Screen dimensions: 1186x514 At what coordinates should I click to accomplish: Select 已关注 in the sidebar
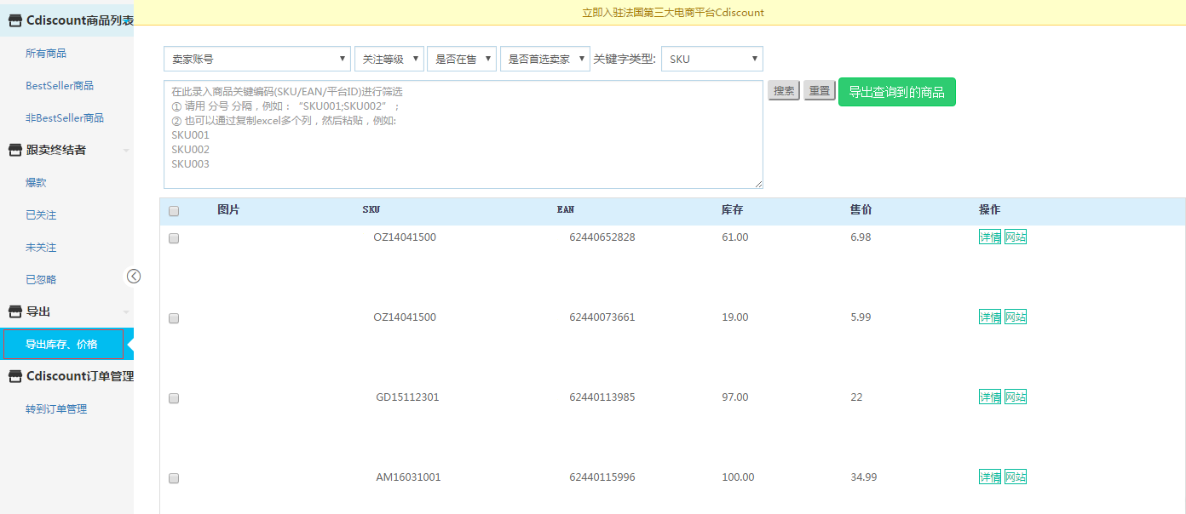(x=41, y=214)
